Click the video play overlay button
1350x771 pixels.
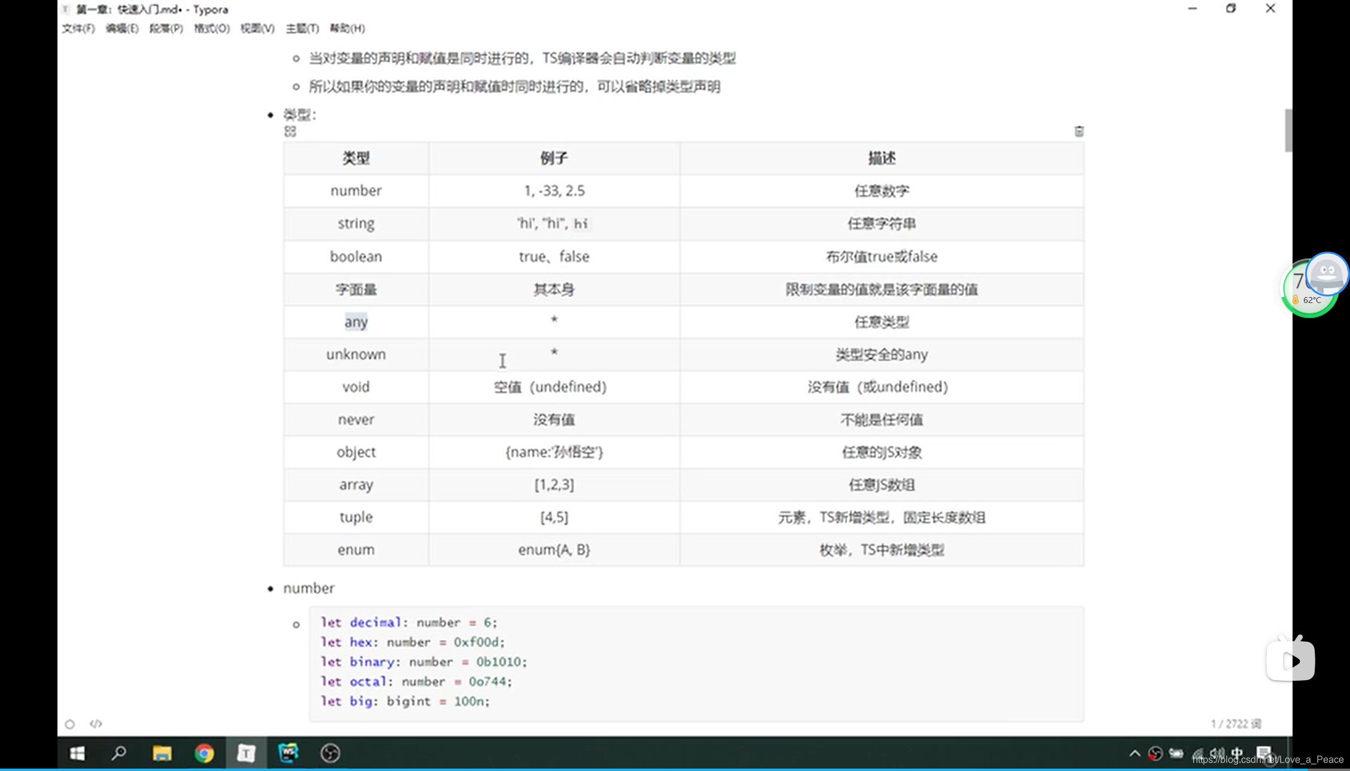click(x=1291, y=660)
